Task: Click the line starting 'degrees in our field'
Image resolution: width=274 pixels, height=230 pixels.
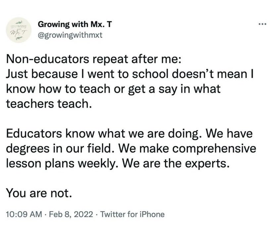Action: pos(131,148)
